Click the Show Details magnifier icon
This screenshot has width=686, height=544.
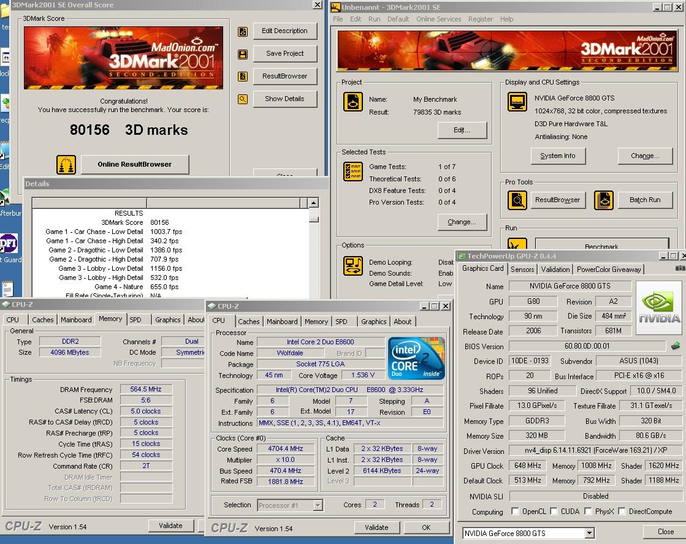(x=243, y=99)
